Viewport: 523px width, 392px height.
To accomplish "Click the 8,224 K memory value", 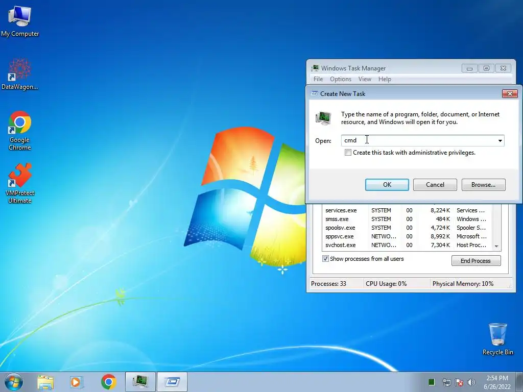I will pos(440,210).
